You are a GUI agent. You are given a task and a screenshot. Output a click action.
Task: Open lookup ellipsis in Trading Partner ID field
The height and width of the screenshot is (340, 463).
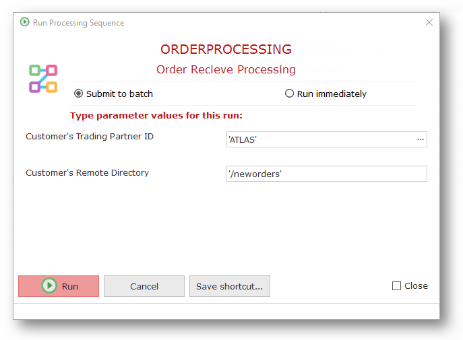click(421, 139)
